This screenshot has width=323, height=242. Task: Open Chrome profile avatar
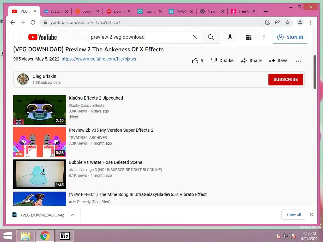click(x=300, y=22)
